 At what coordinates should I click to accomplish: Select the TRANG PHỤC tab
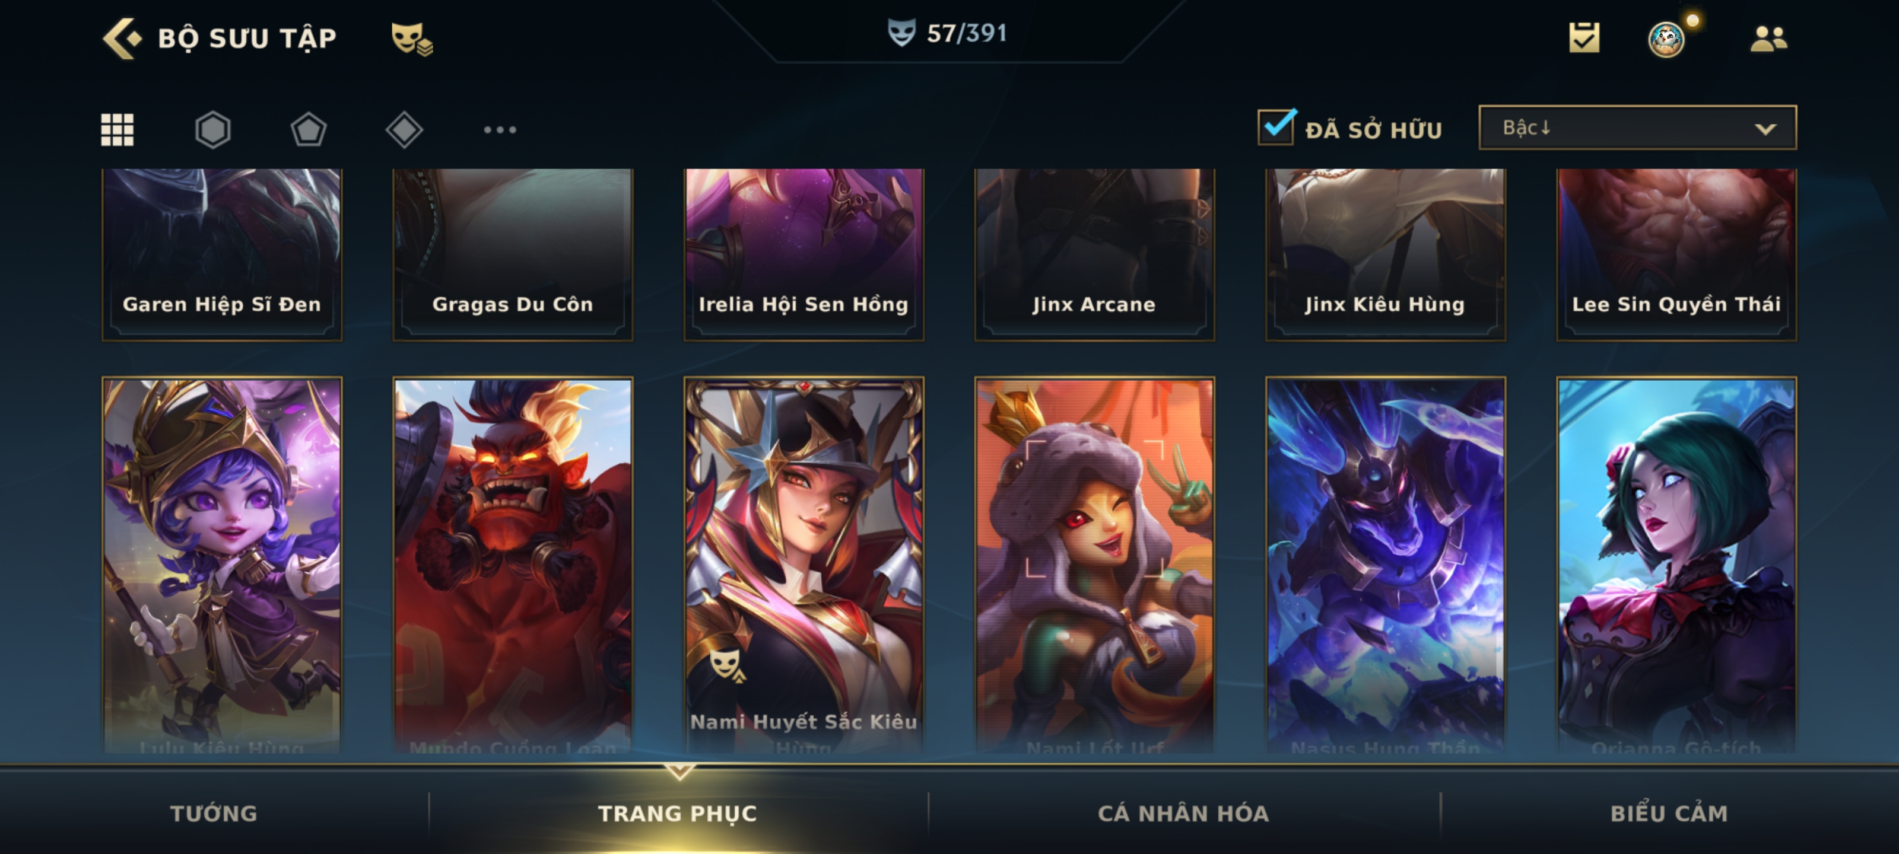click(678, 812)
